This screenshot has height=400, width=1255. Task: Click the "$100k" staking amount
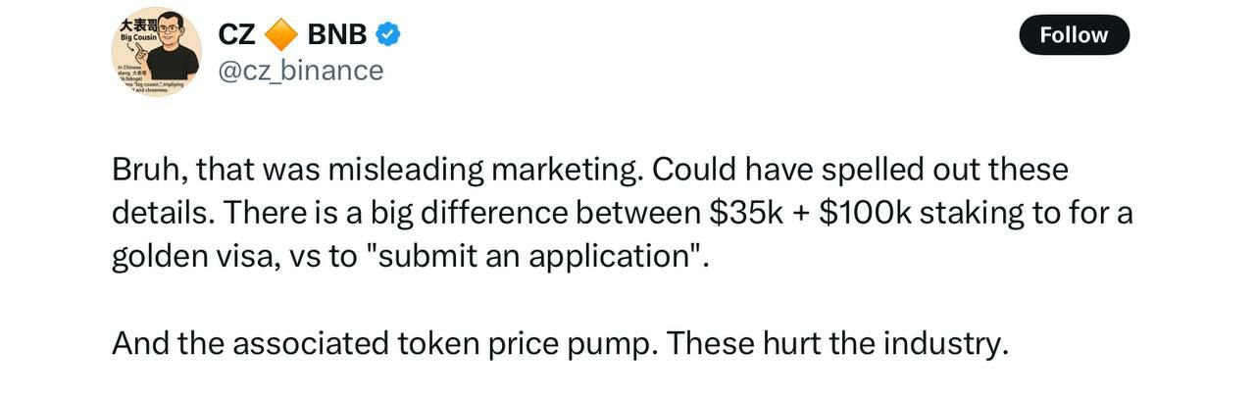click(863, 213)
